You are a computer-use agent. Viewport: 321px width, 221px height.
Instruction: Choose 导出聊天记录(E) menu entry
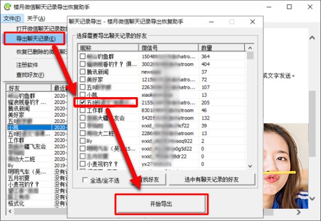coord(36,38)
